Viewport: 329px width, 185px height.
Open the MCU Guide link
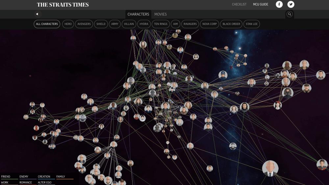(x=261, y=4)
